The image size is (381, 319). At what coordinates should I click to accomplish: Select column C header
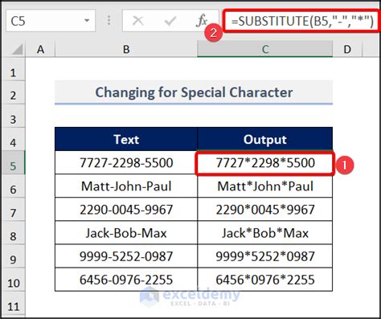coord(265,49)
